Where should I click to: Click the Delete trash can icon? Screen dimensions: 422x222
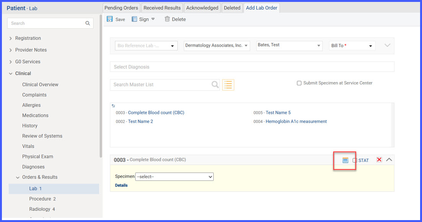click(x=167, y=19)
